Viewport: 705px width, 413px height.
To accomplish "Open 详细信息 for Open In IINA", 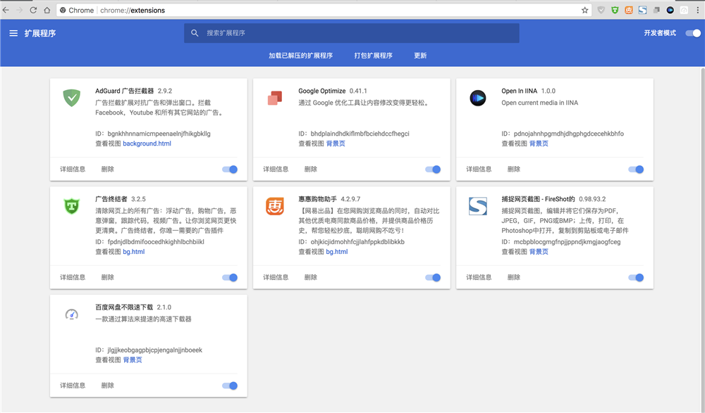I will pos(479,170).
